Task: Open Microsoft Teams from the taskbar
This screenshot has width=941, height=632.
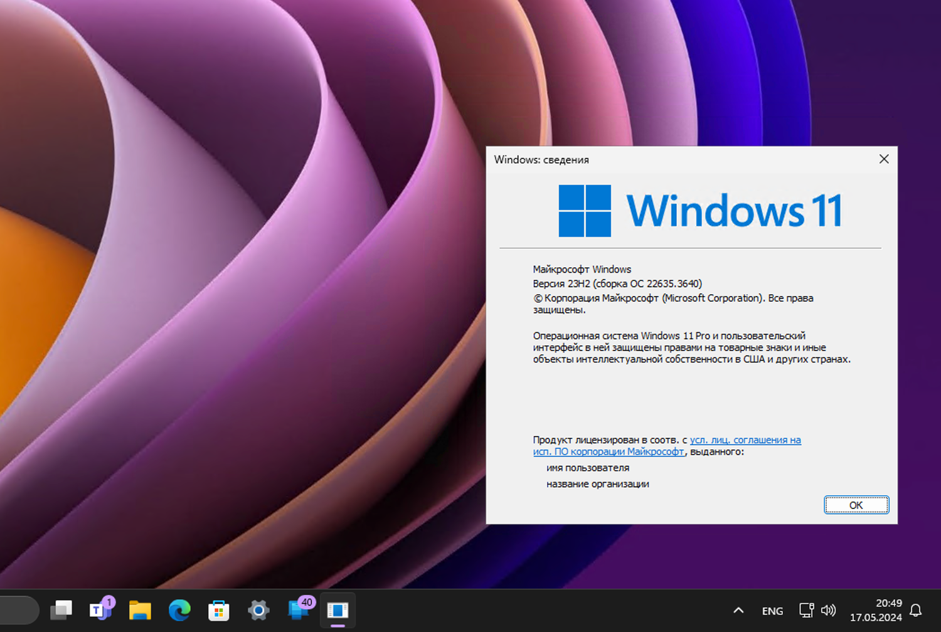Action: [100, 611]
